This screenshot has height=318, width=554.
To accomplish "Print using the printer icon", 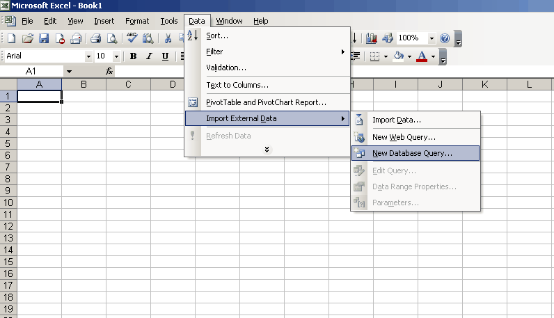I will point(95,38).
